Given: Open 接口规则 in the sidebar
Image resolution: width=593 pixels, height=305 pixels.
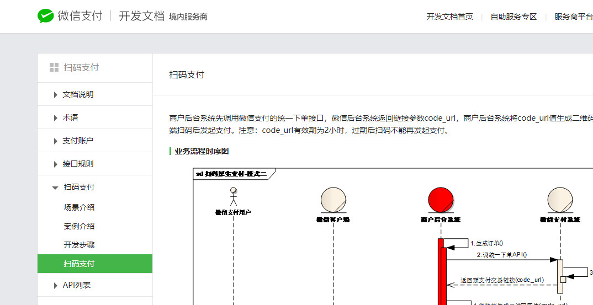Looking at the screenshot, I should coord(78,164).
